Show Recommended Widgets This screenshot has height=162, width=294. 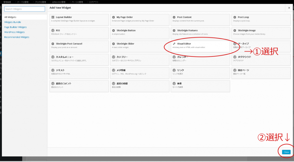(x=17, y=37)
